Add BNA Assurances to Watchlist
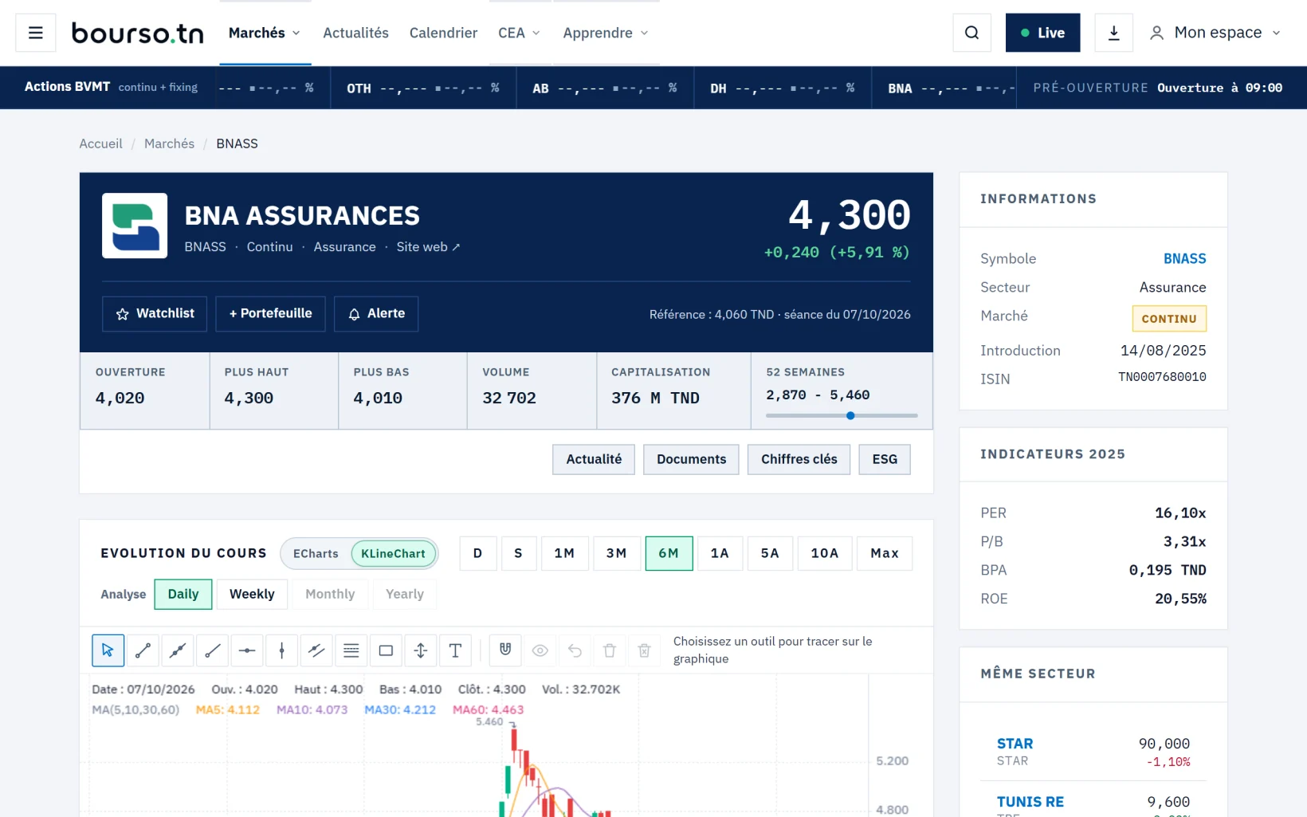The height and width of the screenshot is (817, 1307). 155,313
